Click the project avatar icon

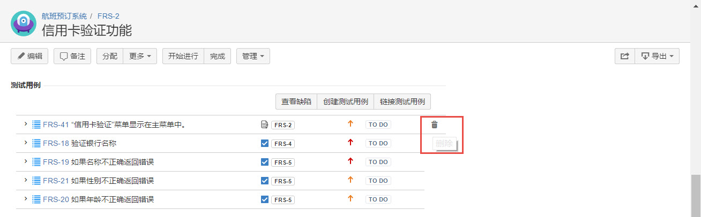tap(24, 24)
